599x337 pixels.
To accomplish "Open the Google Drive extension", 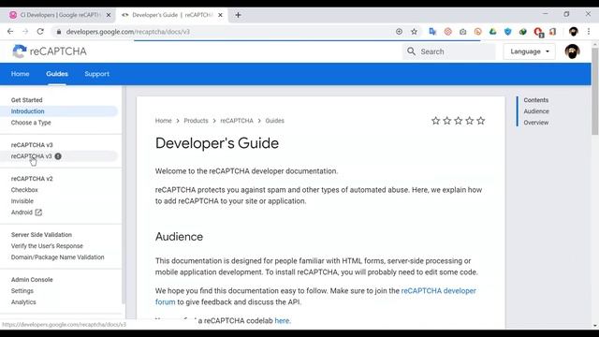I will (x=493, y=32).
